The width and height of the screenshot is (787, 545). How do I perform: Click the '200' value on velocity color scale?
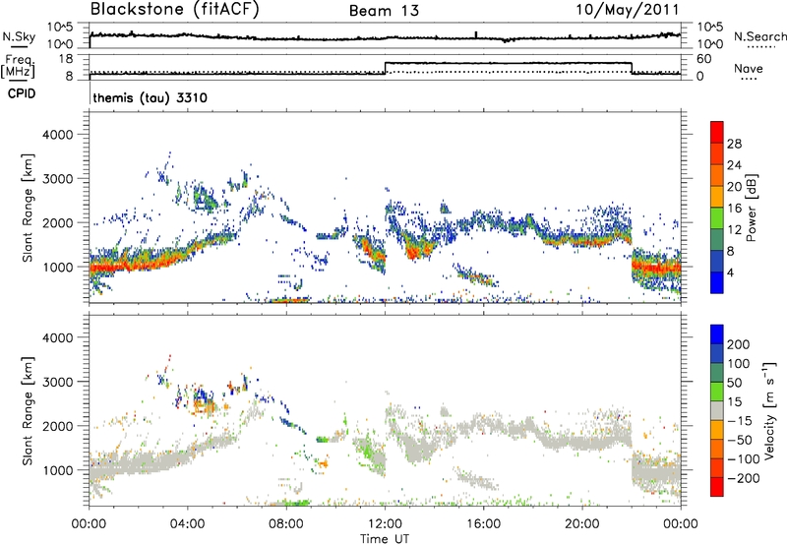coord(739,344)
